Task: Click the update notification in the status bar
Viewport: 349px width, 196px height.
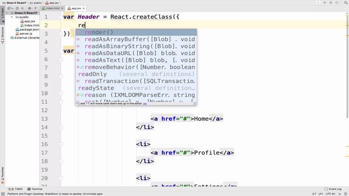Action: (x=55, y=194)
